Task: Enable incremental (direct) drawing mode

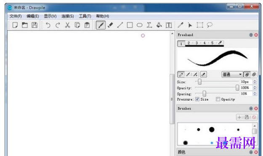Action: pos(247,74)
